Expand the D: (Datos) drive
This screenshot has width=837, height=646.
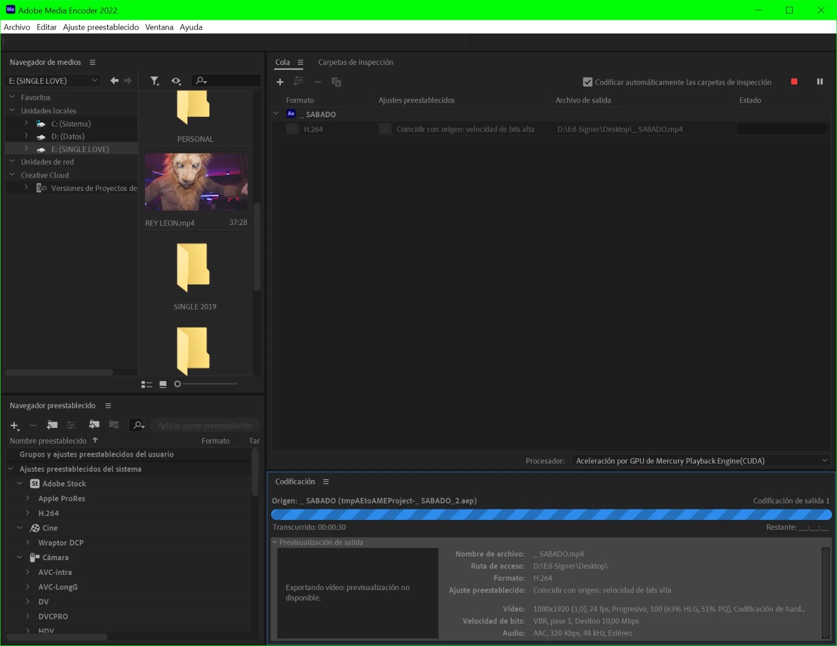click(26, 136)
